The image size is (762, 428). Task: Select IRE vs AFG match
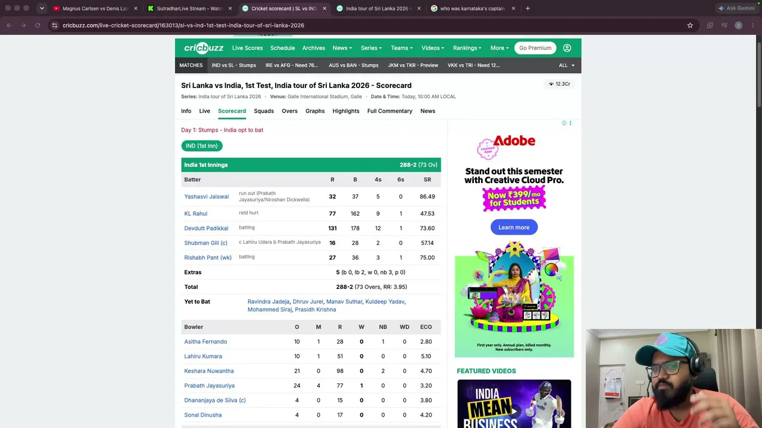[x=292, y=65]
